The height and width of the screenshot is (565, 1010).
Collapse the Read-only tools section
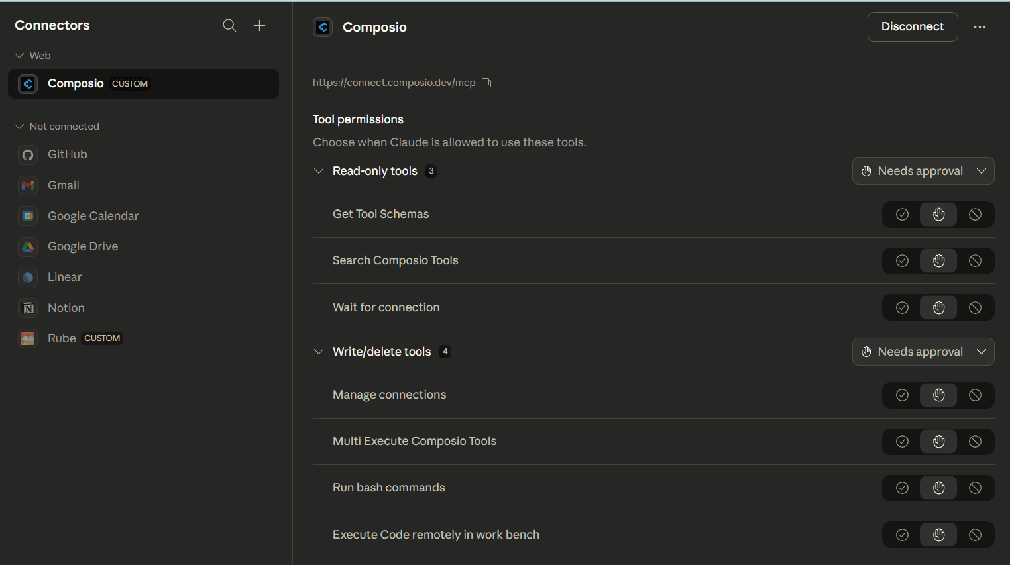pyautogui.click(x=319, y=171)
